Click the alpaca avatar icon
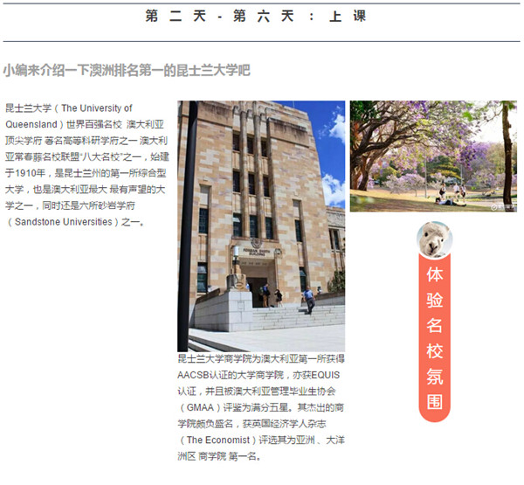Viewport: 524px width, 485px height. pos(434,239)
